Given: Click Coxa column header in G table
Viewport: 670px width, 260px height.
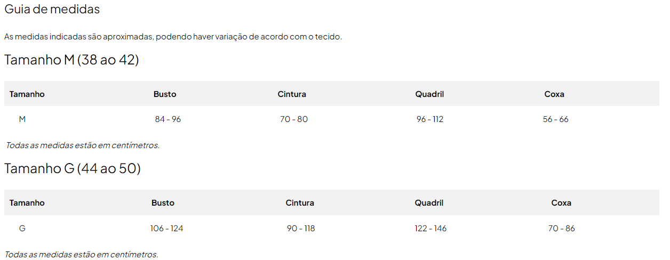Looking at the screenshot, I should tap(561, 203).
